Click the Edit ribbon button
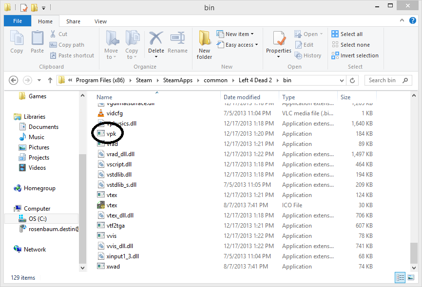 305,45
